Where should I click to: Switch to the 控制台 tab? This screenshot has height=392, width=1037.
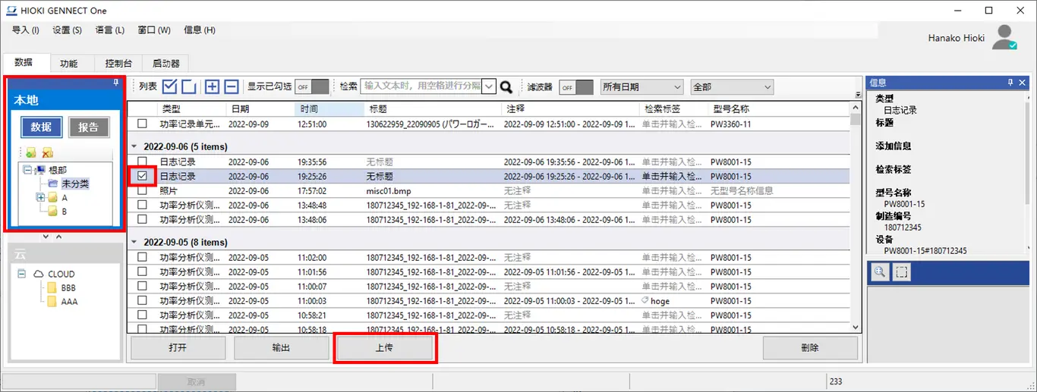pyautogui.click(x=120, y=64)
